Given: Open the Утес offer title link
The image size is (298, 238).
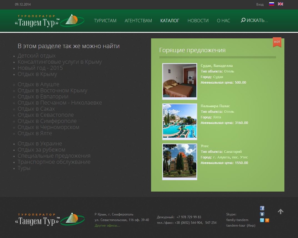Looking at the screenshot, I should click(x=205, y=146).
